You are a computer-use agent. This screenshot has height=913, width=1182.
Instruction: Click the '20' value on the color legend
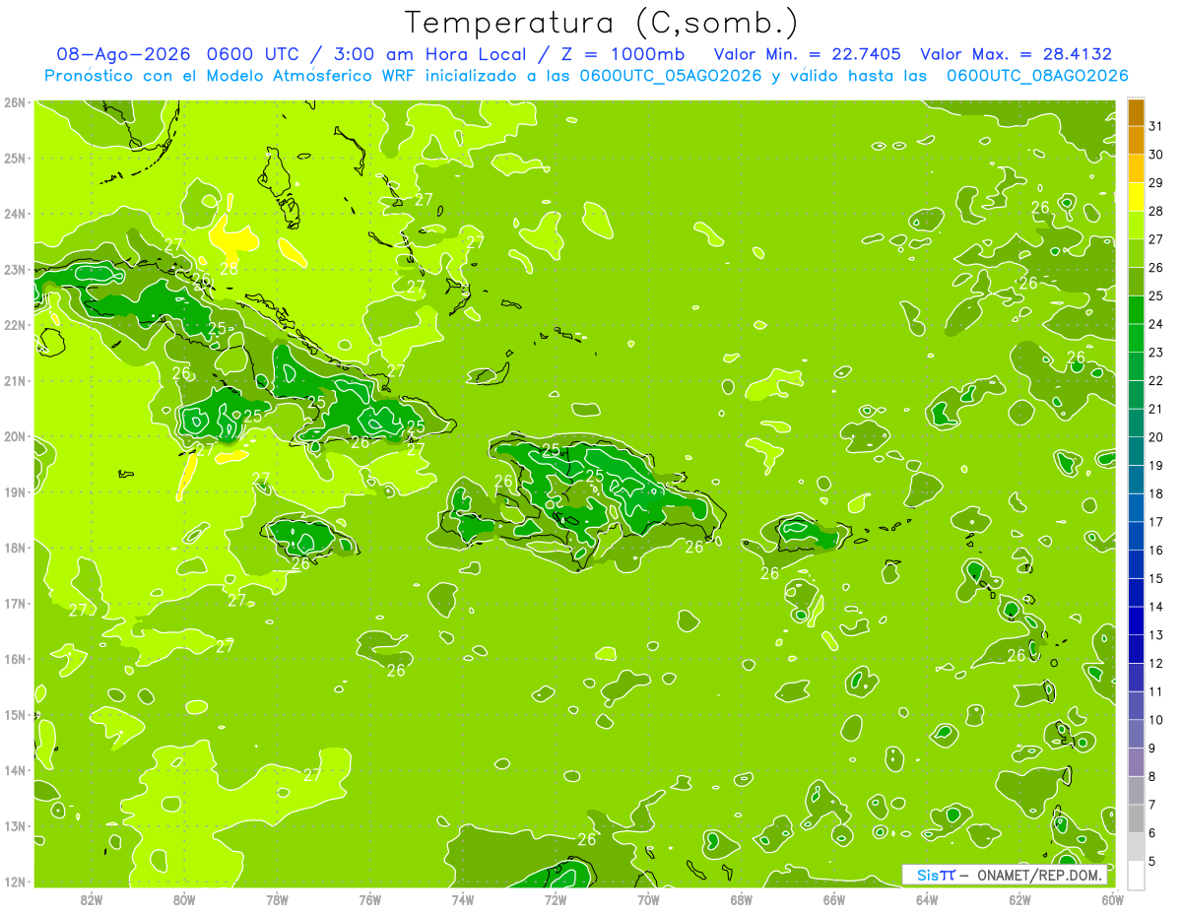click(x=1155, y=437)
